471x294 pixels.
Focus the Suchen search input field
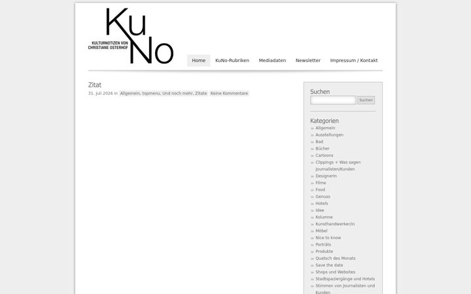point(333,100)
